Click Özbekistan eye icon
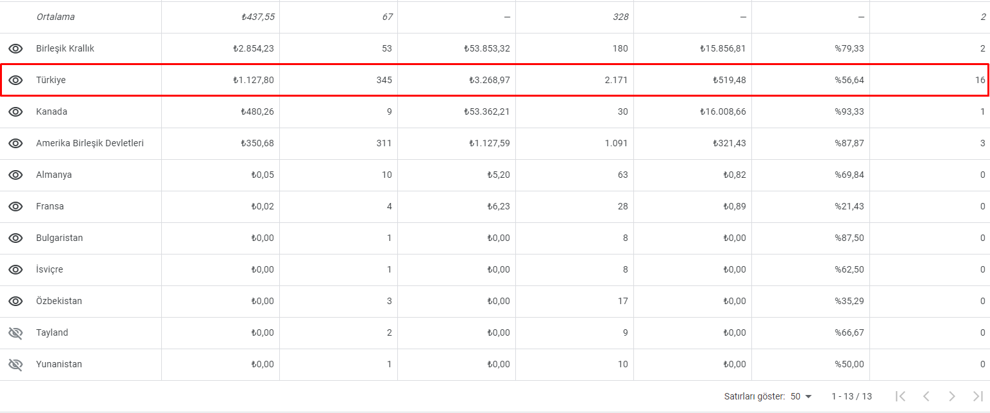The height and width of the screenshot is (413, 990). (x=15, y=301)
